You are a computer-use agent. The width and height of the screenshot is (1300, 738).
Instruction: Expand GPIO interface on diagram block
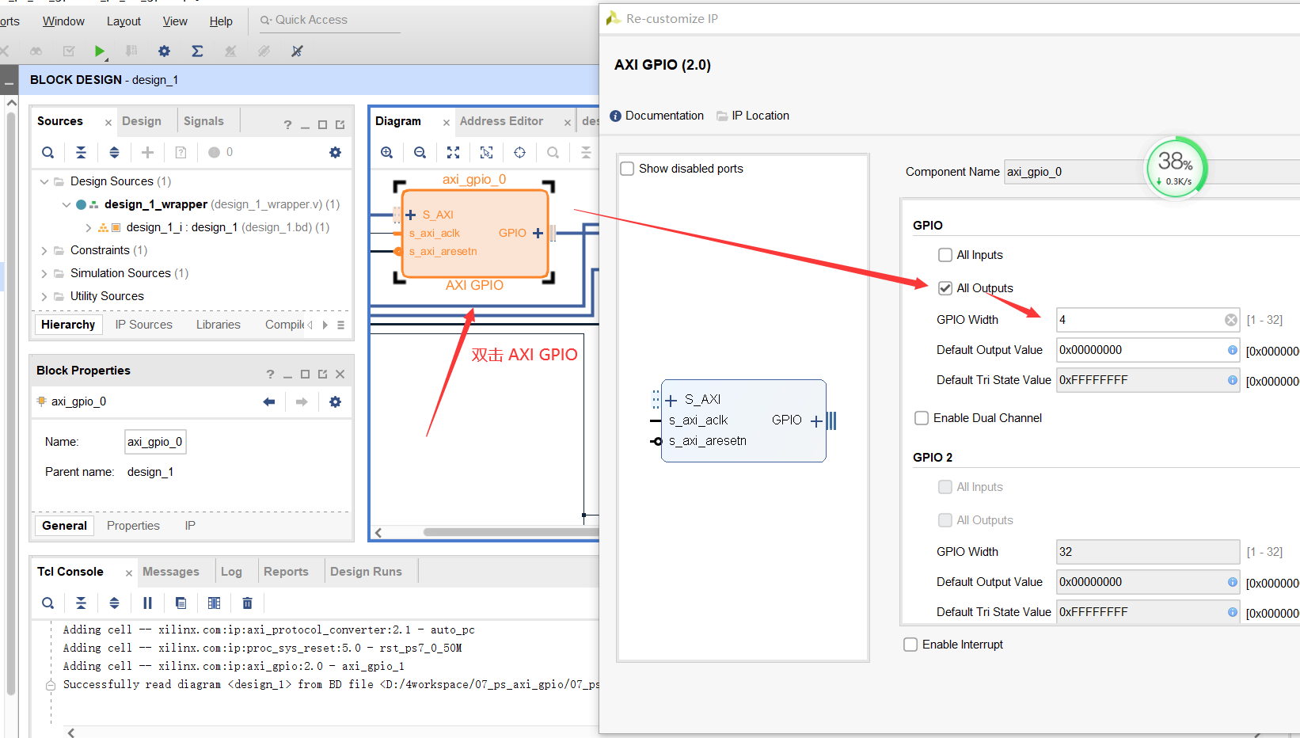[x=538, y=233]
